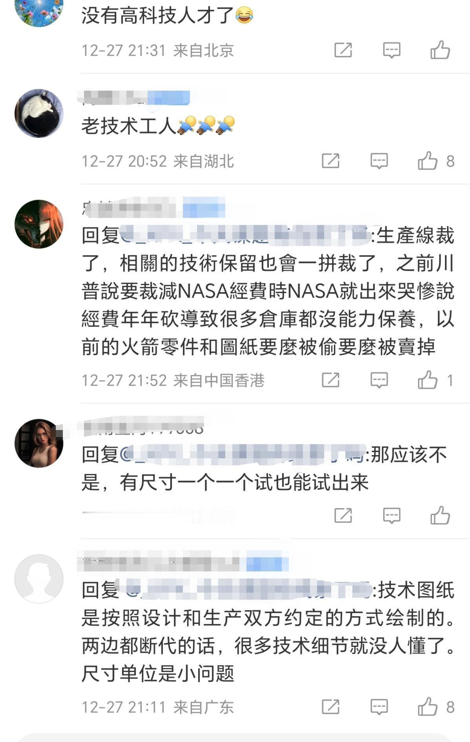
Task: Share the comment from 广东
Action: point(330,707)
